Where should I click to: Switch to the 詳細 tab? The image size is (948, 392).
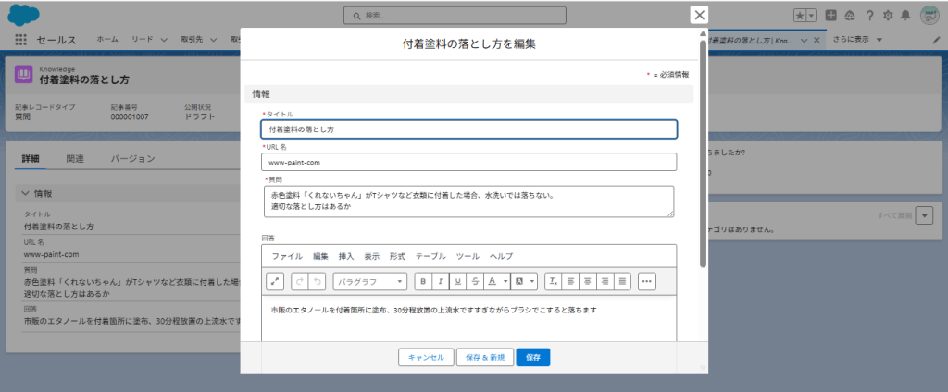[31, 159]
